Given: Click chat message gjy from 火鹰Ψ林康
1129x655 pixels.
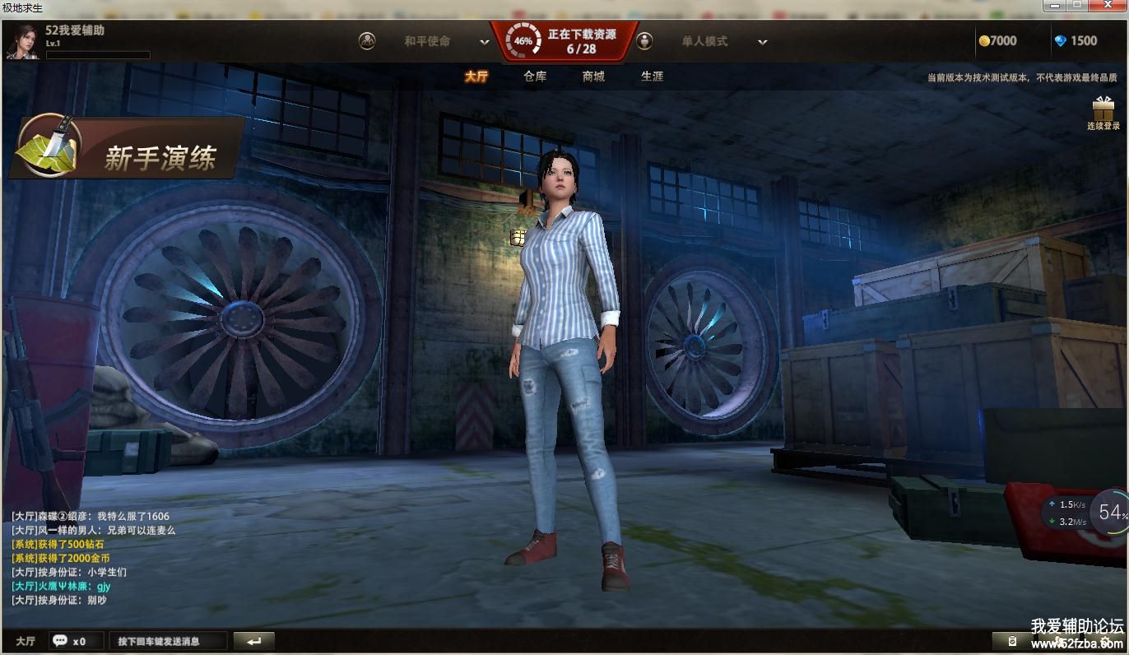Looking at the screenshot, I should point(104,586).
